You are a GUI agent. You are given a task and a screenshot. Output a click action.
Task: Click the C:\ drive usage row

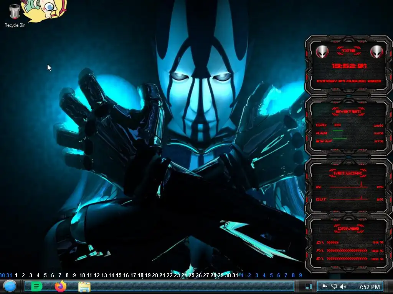pos(349,242)
